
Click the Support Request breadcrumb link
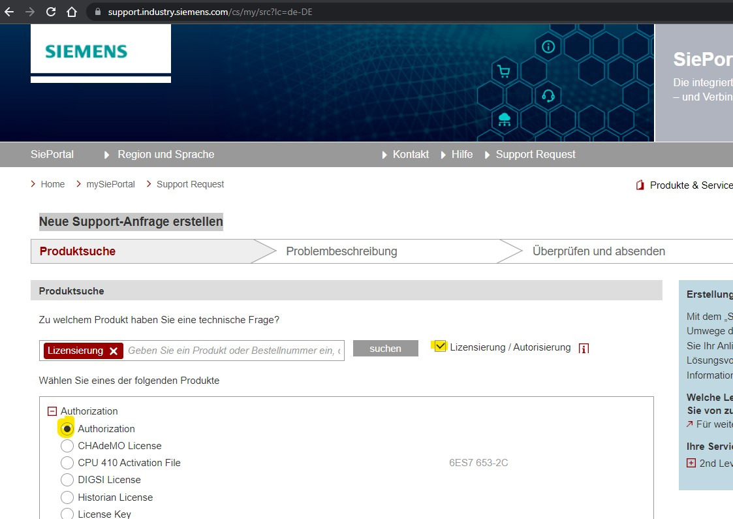(x=190, y=184)
